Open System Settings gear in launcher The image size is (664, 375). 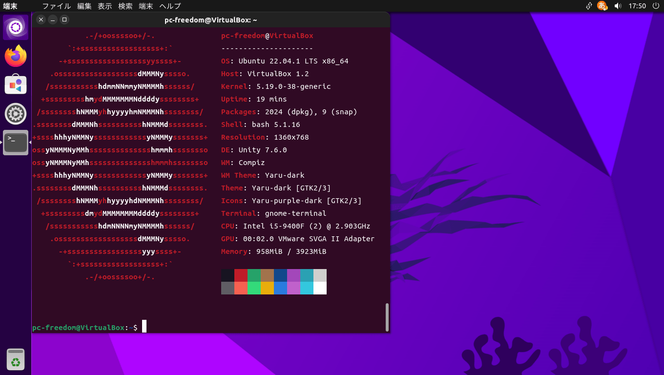[x=16, y=114]
